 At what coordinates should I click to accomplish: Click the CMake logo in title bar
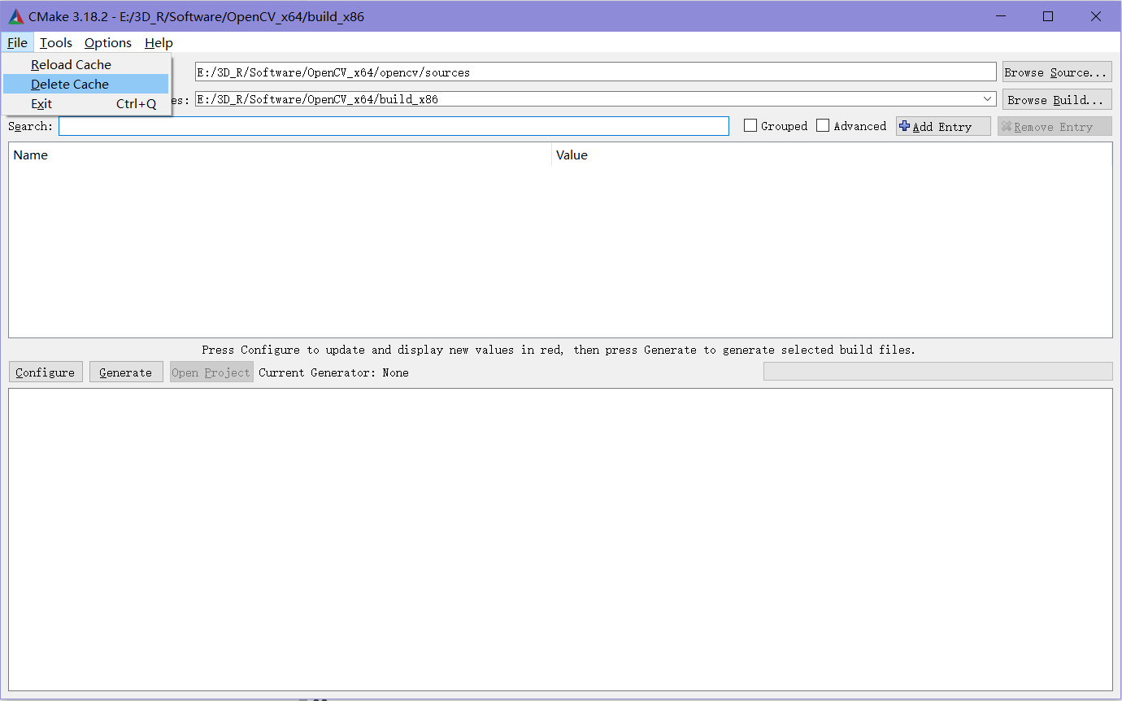click(16, 16)
